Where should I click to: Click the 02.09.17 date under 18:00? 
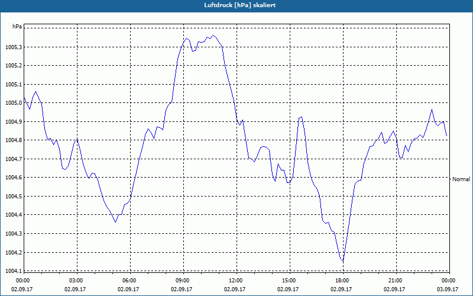(x=341, y=289)
